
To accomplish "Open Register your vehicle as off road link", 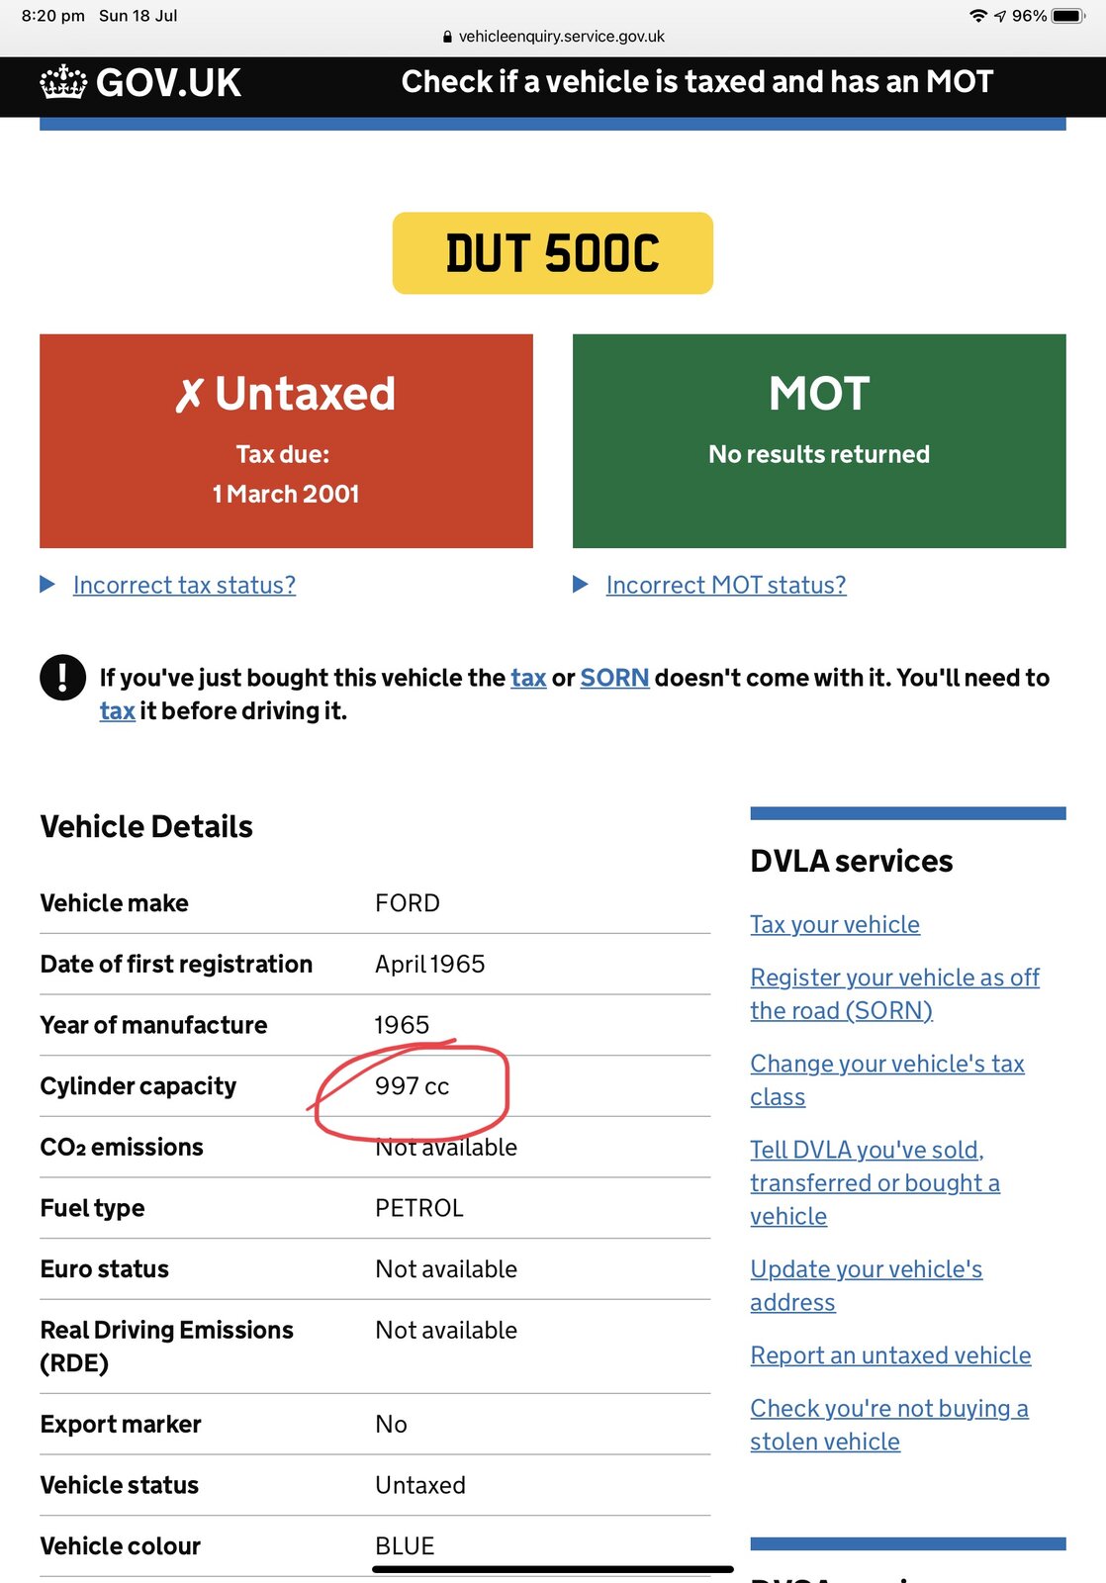I will pyautogui.click(x=894, y=993).
